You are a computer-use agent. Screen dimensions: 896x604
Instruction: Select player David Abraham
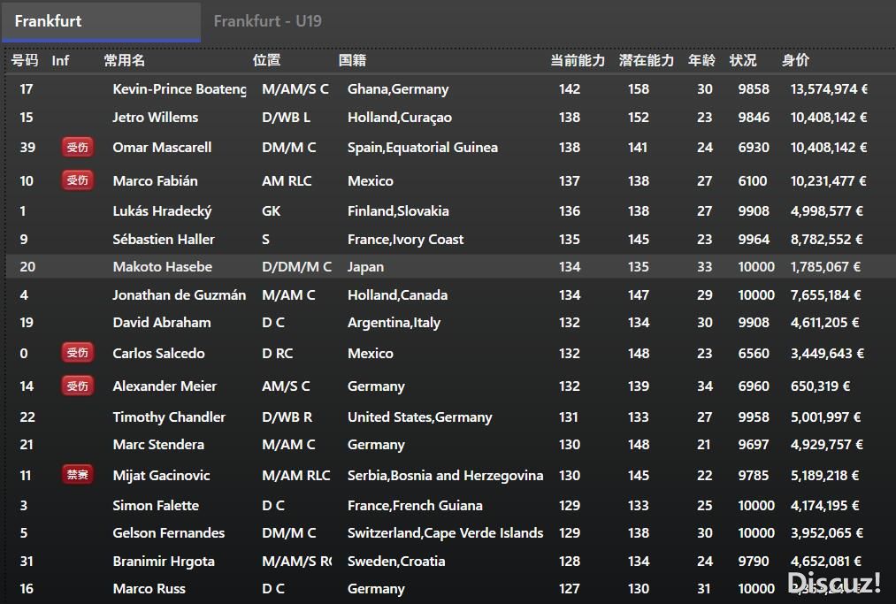tap(162, 322)
